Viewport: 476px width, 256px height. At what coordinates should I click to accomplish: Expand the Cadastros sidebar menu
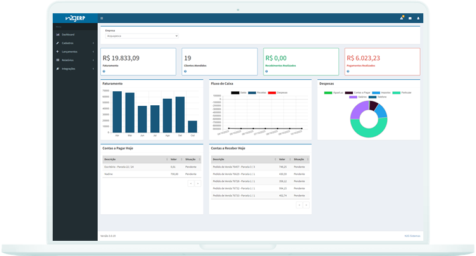click(75, 43)
